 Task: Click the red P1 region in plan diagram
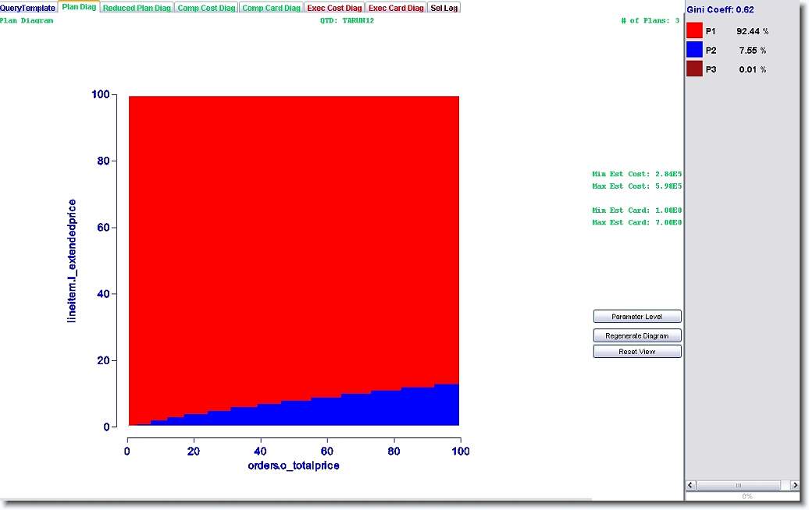tap(293, 234)
